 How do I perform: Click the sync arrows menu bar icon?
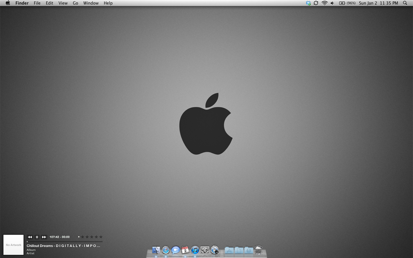click(x=316, y=3)
